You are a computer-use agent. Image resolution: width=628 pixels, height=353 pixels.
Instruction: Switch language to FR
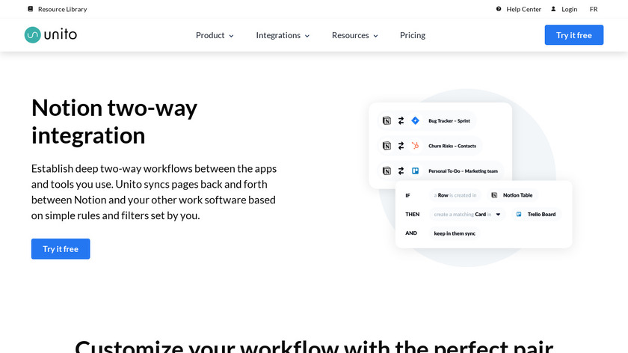(x=594, y=9)
